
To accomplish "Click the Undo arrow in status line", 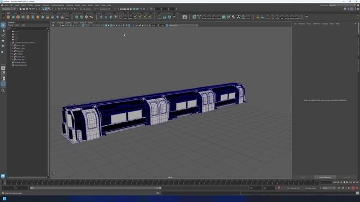I will [x=30, y=9].
